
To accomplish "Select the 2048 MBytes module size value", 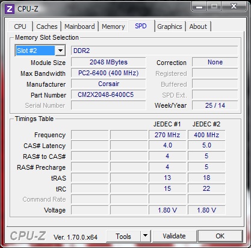I will click(x=108, y=62).
